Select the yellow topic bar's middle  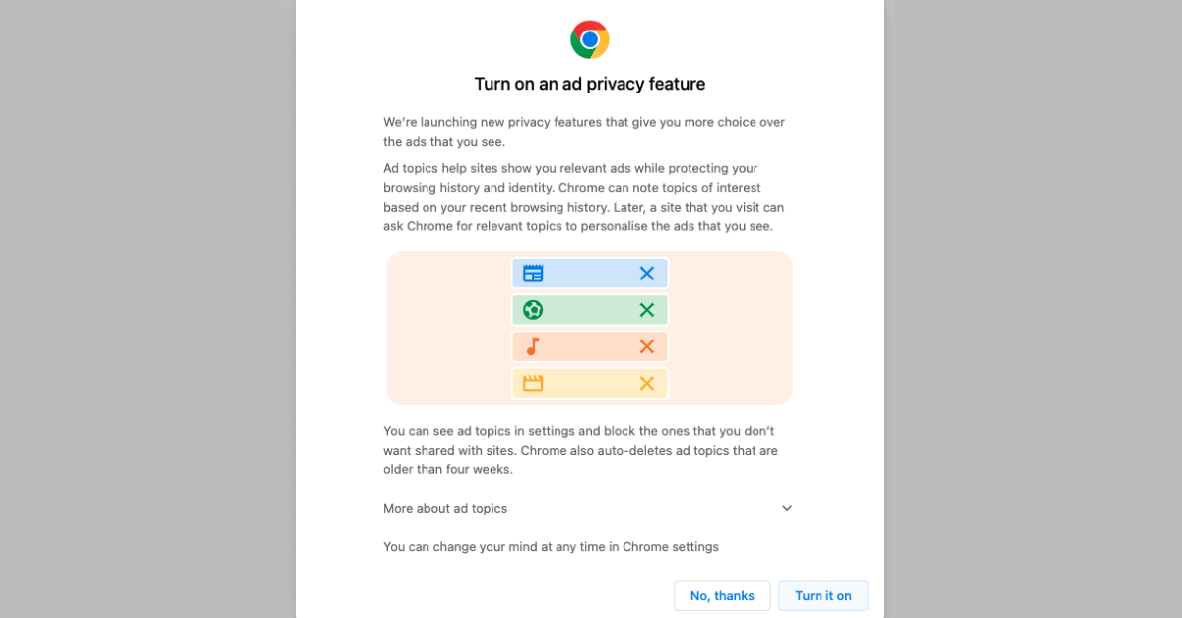tap(590, 383)
